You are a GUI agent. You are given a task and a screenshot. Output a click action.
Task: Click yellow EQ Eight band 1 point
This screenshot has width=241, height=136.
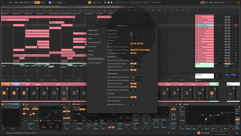click(x=206, y=119)
